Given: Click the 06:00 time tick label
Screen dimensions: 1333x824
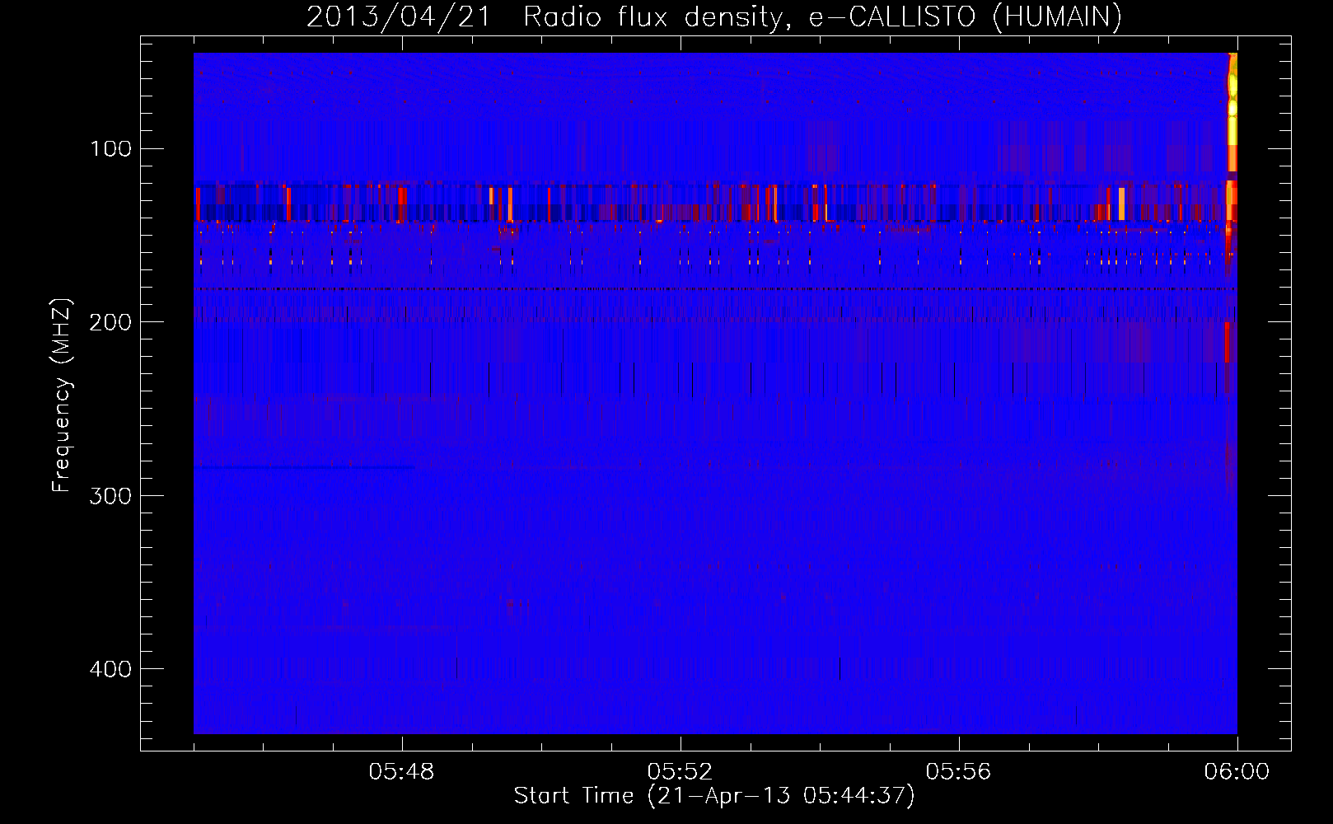Looking at the screenshot, I should tap(1237, 771).
